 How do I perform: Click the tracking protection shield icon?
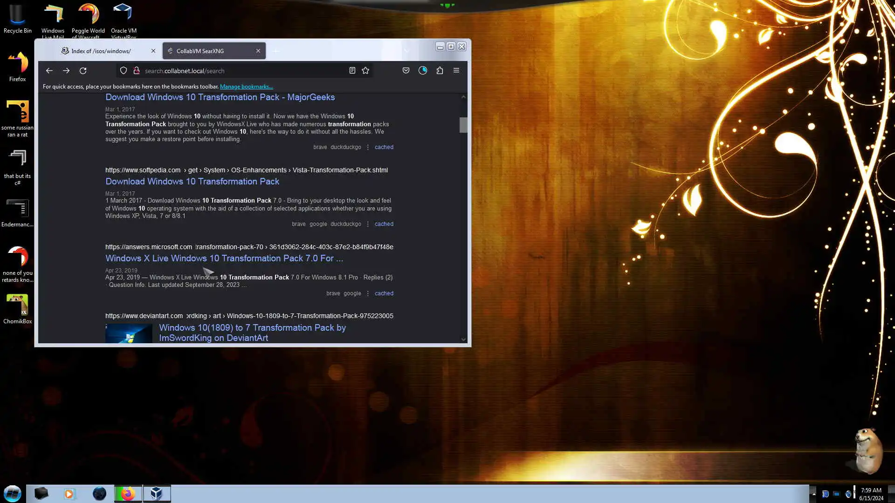click(x=124, y=71)
